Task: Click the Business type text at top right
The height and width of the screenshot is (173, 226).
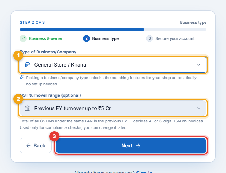Action: coord(193,22)
